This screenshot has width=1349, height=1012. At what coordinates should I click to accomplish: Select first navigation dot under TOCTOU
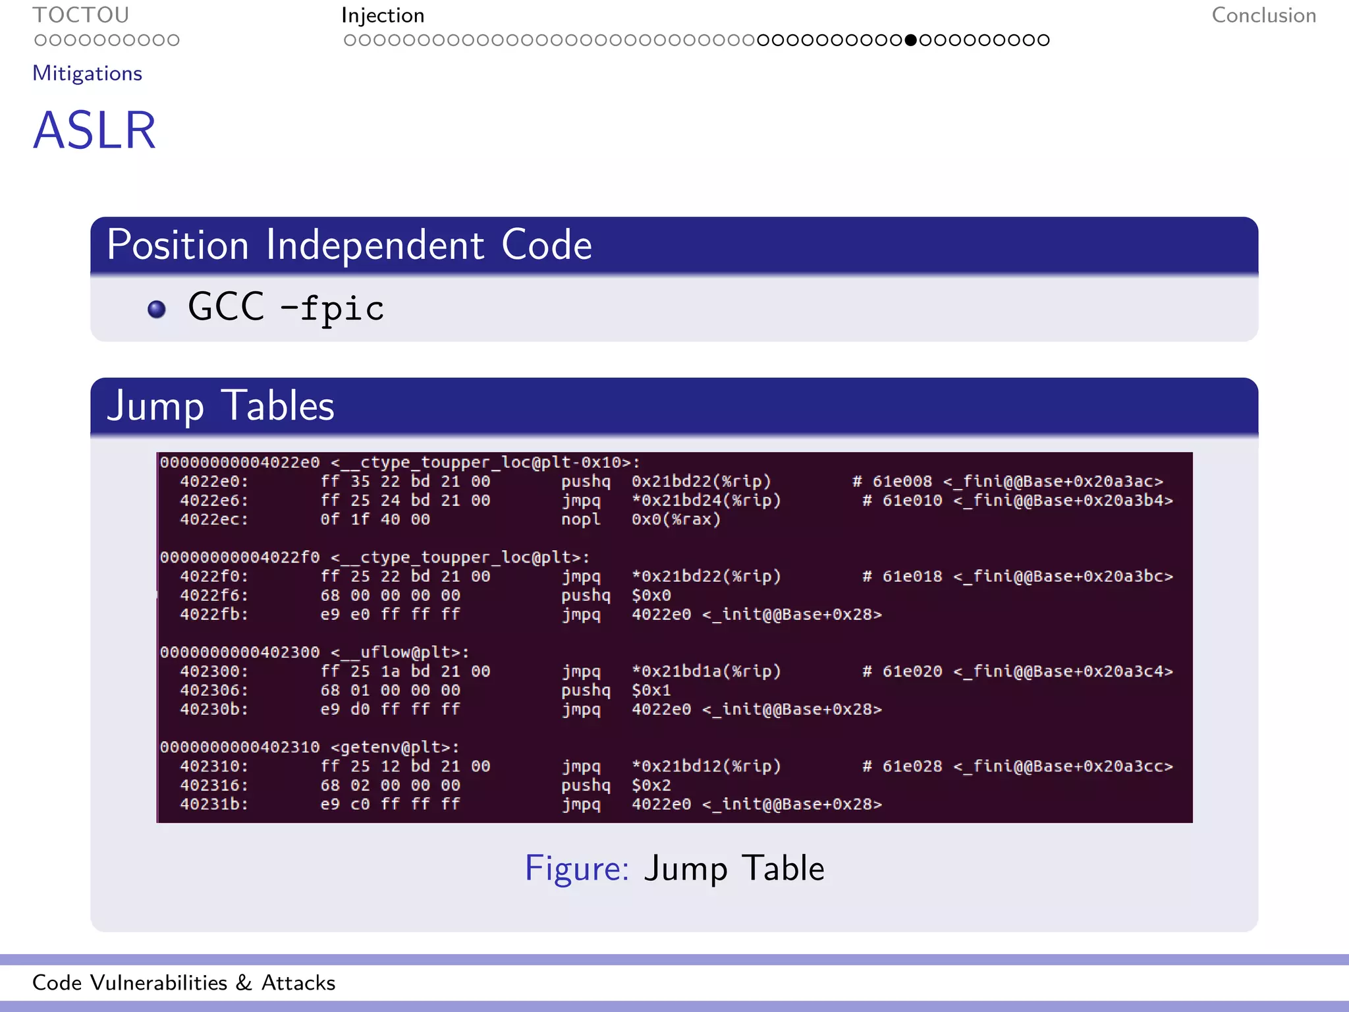41,40
